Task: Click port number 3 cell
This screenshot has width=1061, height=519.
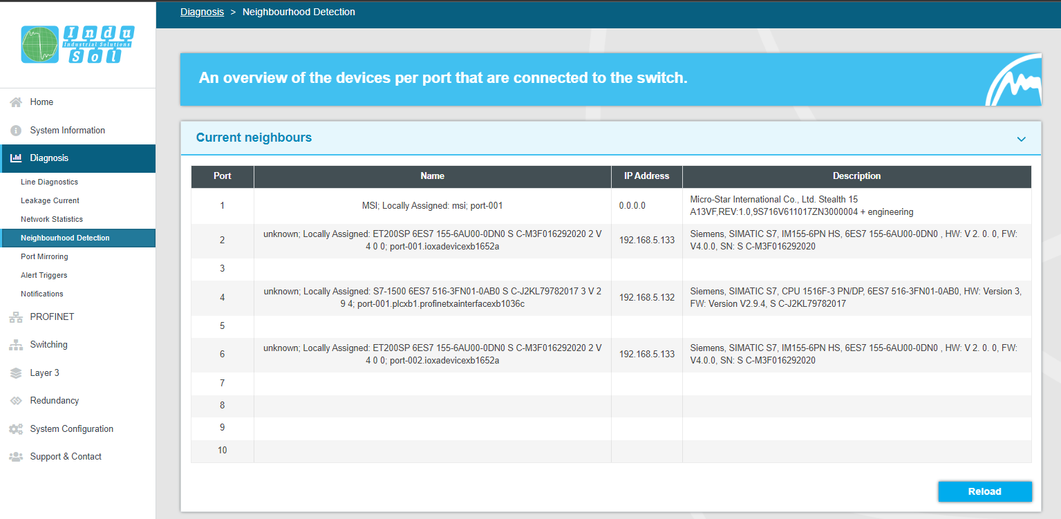Action: click(223, 269)
